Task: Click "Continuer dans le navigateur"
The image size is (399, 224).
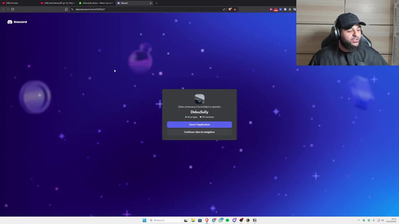Action: click(x=199, y=132)
